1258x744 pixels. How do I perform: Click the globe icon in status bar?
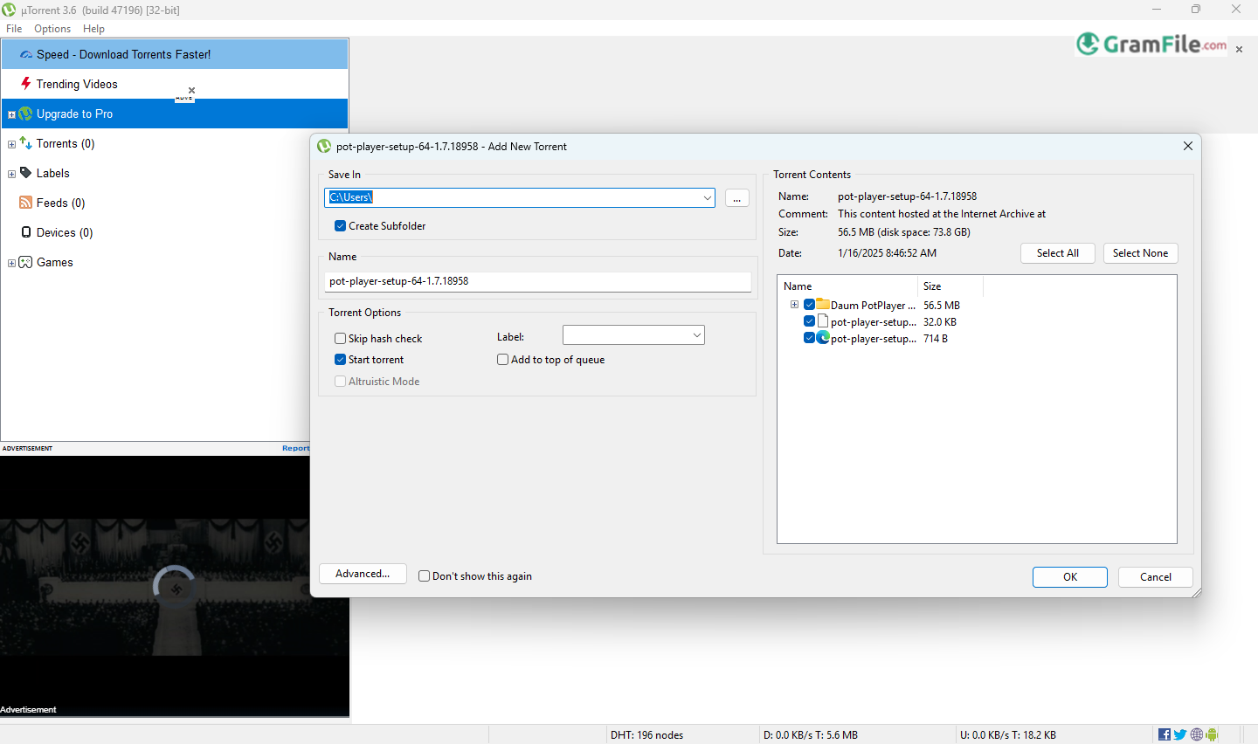click(x=1197, y=734)
